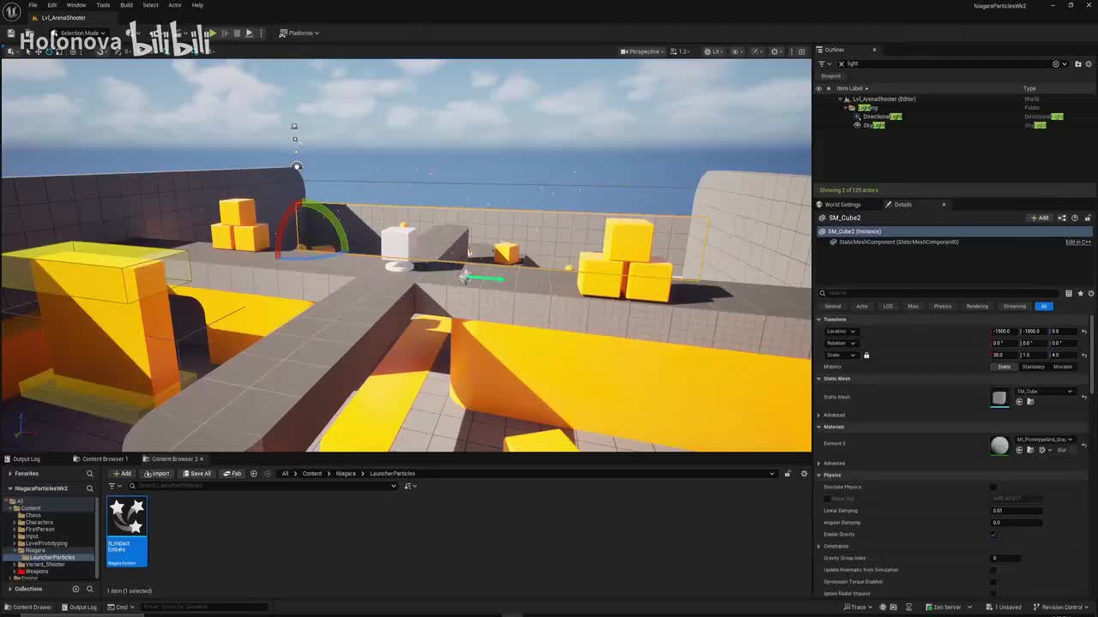Screen dimensions: 1098x617
Task: Open the Perspective viewport dropdown
Action: [x=641, y=51]
